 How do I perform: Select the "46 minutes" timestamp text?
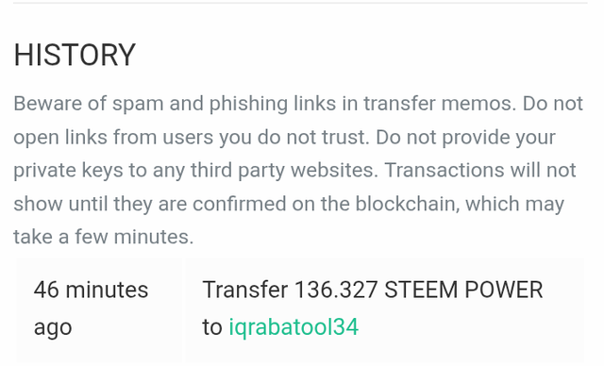point(91,290)
